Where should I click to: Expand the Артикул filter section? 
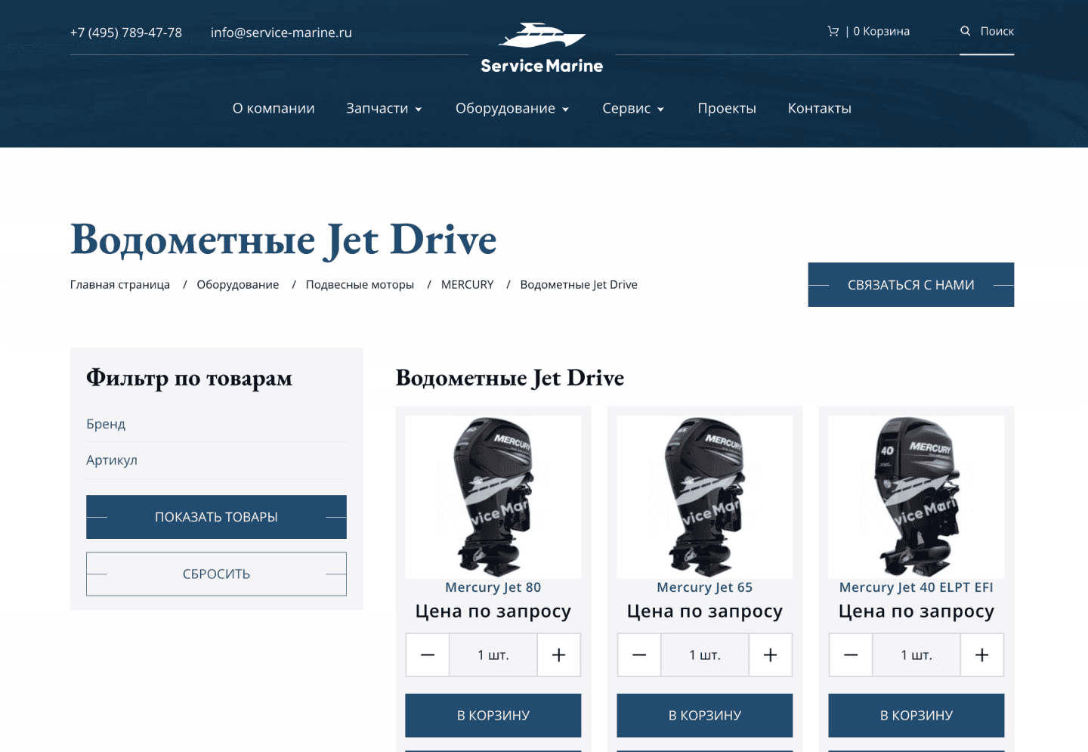[216, 460]
